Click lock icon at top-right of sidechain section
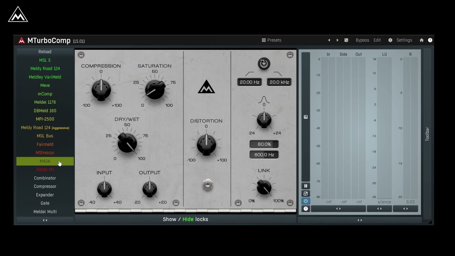 tap(290, 55)
